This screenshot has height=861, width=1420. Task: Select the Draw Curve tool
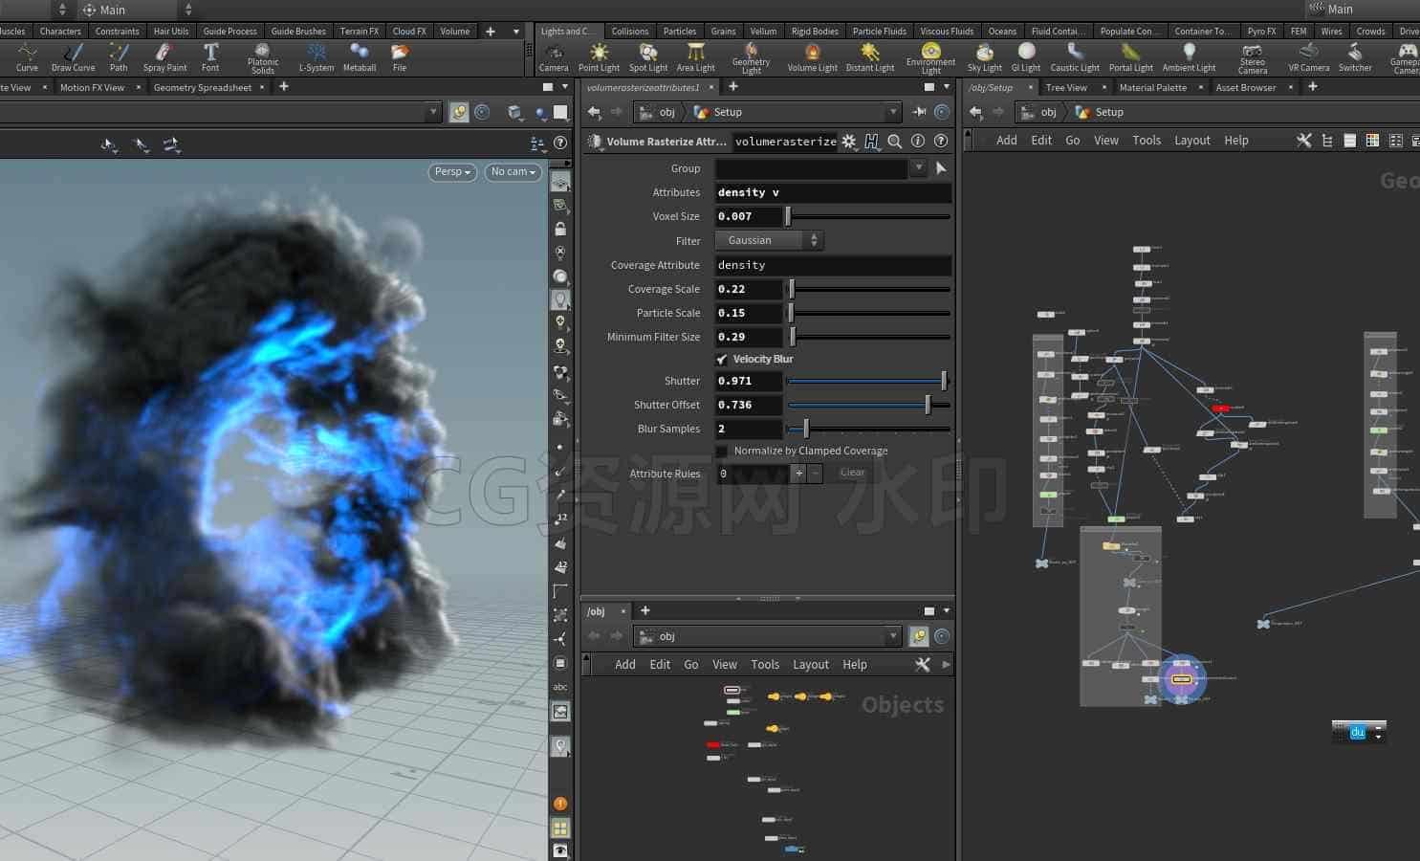pos(74,56)
